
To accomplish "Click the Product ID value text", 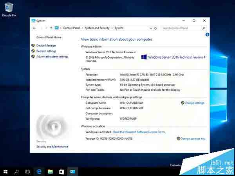I will point(116,139).
